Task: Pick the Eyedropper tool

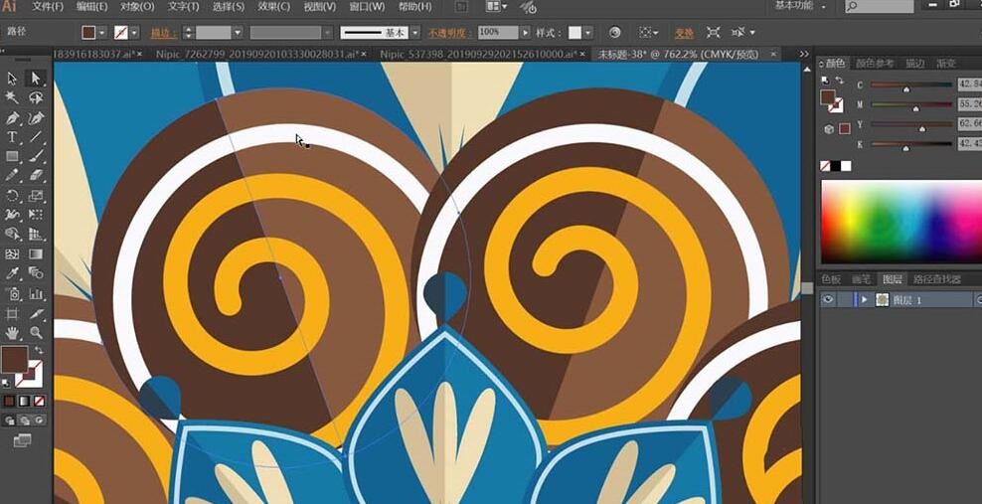Action: pos(13,273)
